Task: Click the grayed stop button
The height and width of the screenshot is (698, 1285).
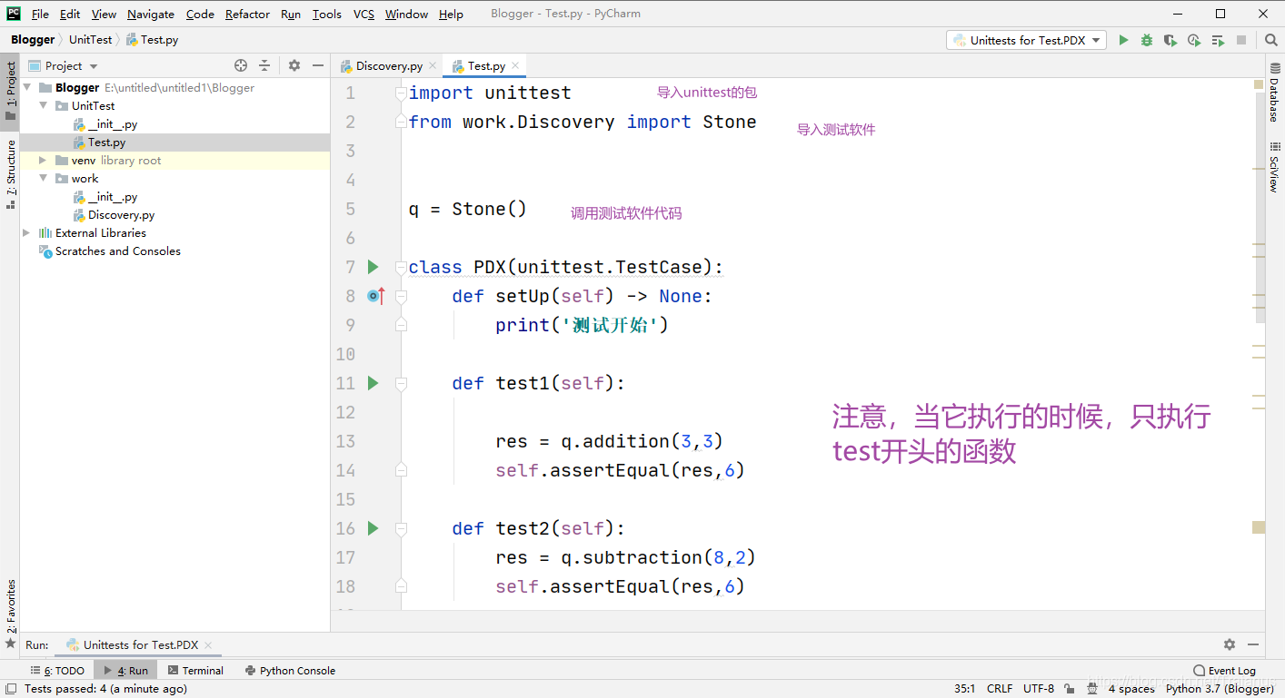Action: pos(1241,40)
